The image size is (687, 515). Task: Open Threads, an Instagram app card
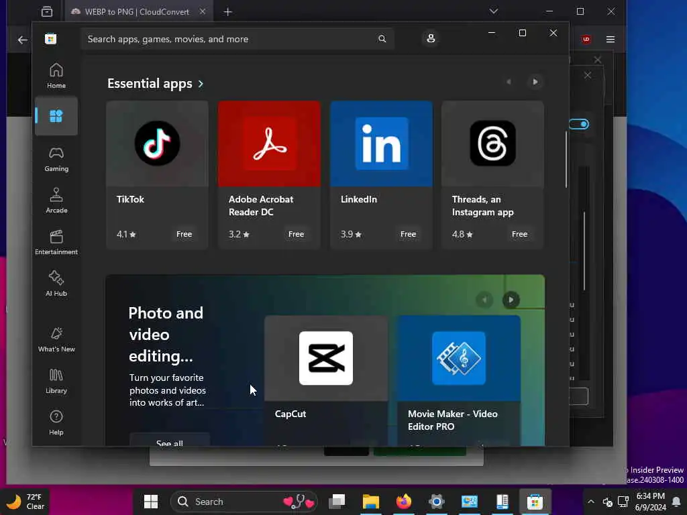[493, 175]
